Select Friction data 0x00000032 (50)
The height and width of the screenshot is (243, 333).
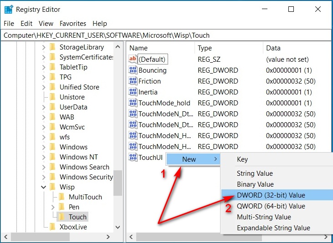(291, 81)
